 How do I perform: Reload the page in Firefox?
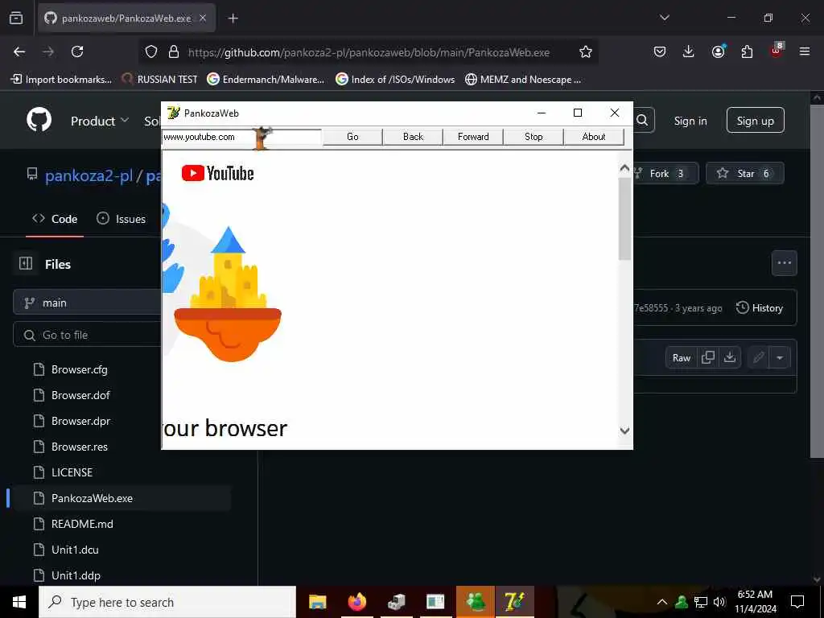coord(77,51)
